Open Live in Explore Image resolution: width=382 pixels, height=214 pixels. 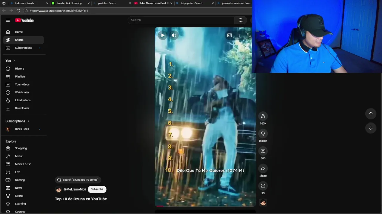click(24, 172)
